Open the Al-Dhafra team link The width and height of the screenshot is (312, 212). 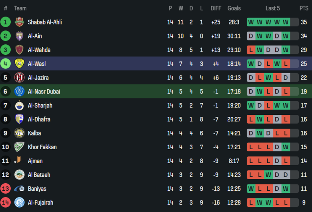[39, 119]
